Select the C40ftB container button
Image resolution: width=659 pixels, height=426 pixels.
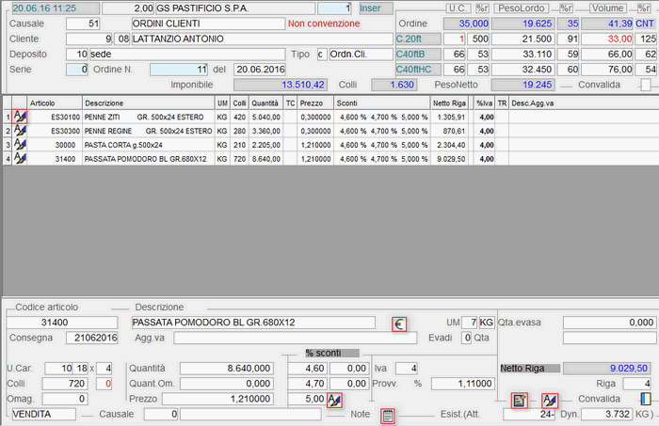tap(418, 55)
